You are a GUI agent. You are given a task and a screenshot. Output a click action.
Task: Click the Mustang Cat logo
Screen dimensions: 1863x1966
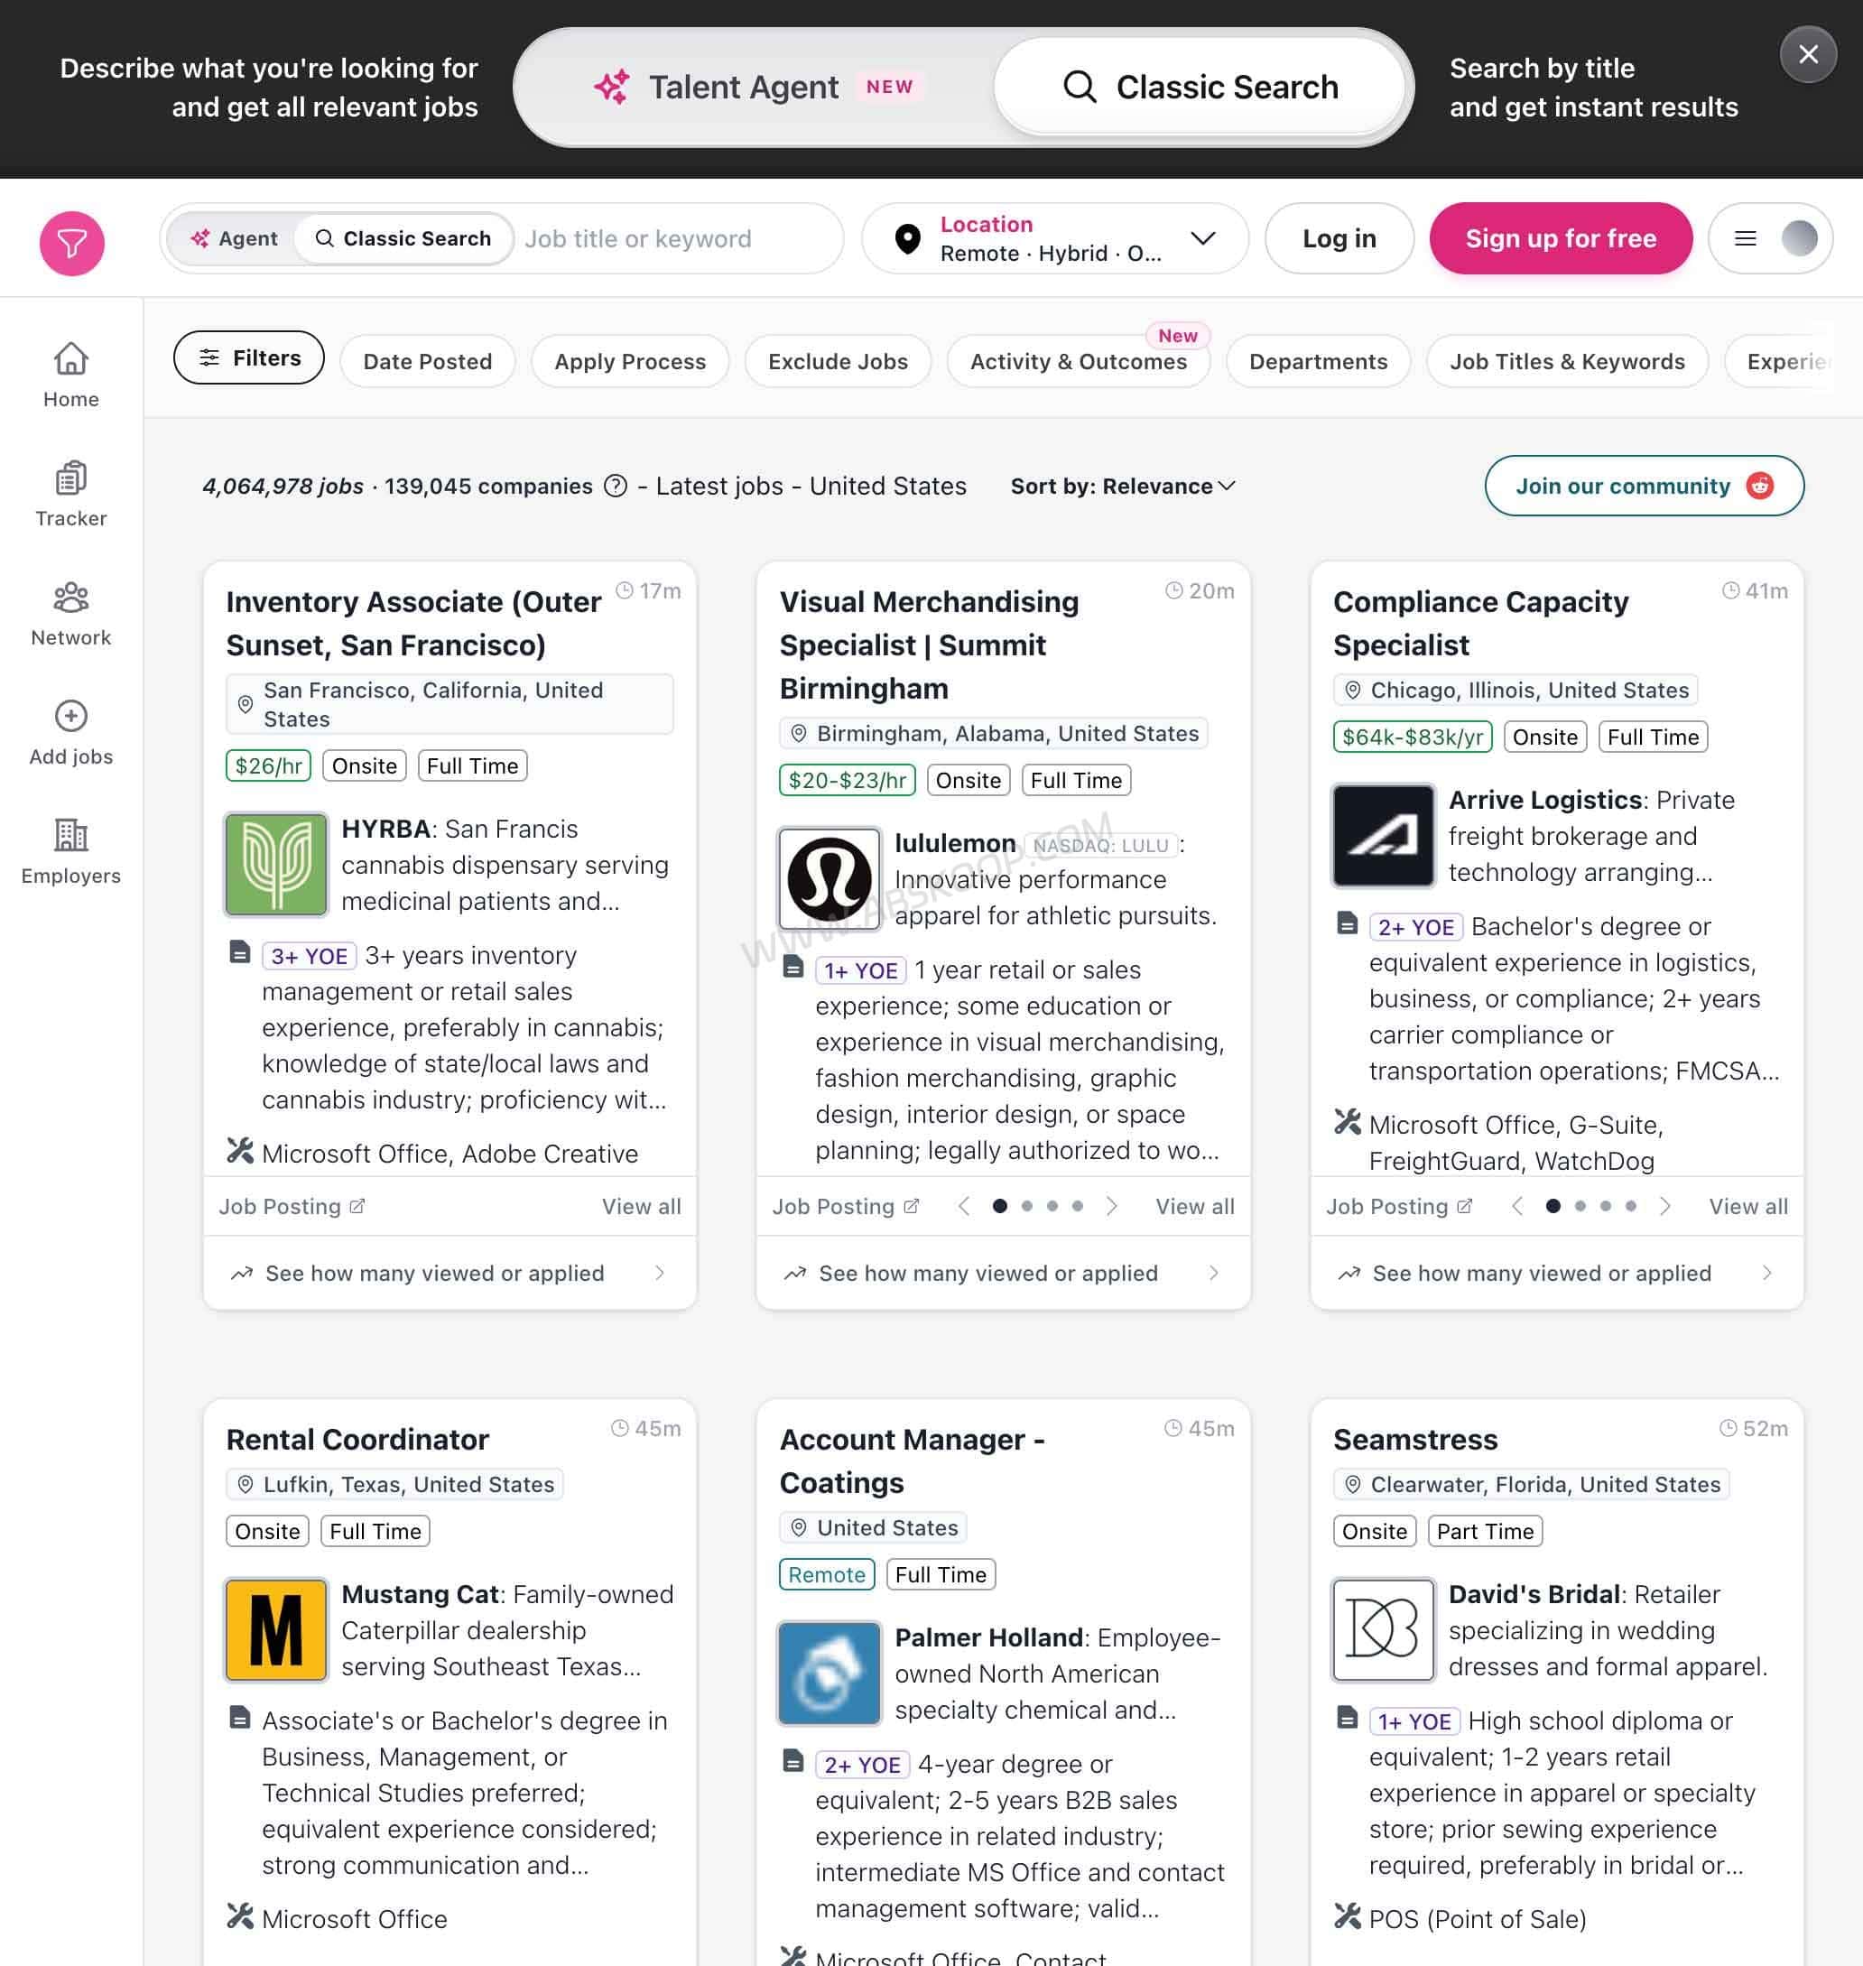coord(276,1629)
